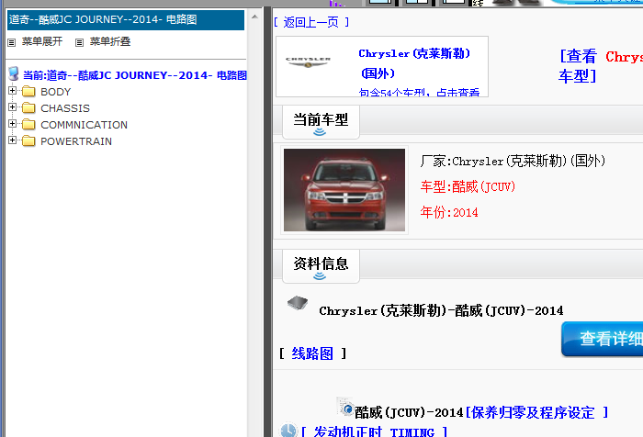The height and width of the screenshot is (437, 643).
Task: Click the icon beside 菜单折叠
Action: click(80, 42)
